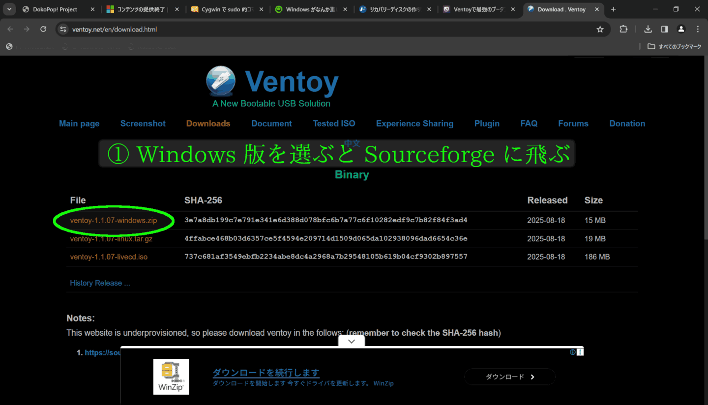Click the WinZip ad logo thumbnail
Viewport: 708px width, 405px height.
[171, 376]
